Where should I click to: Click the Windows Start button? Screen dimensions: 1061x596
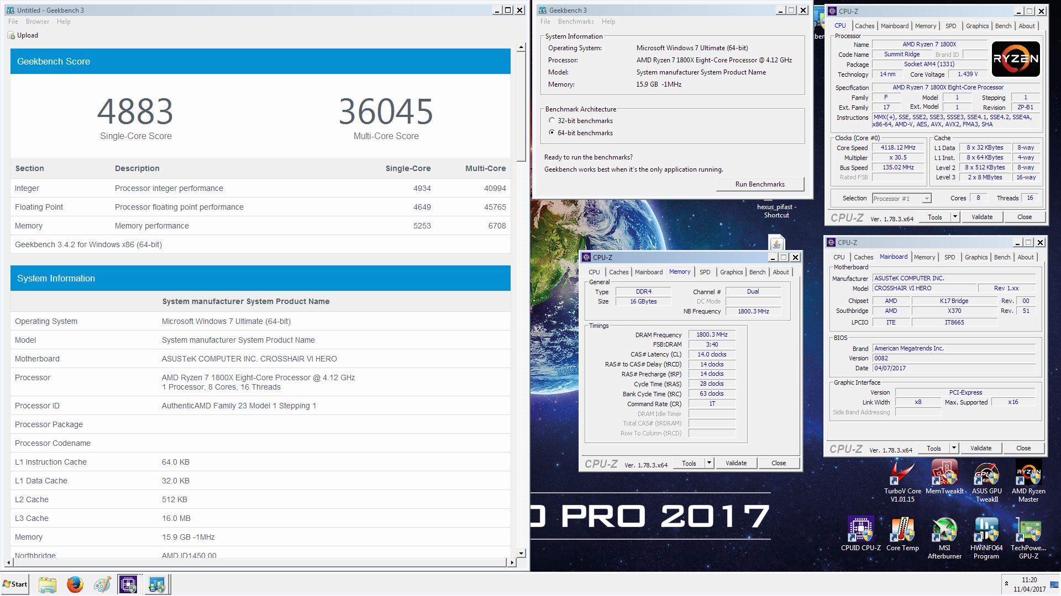[15, 584]
